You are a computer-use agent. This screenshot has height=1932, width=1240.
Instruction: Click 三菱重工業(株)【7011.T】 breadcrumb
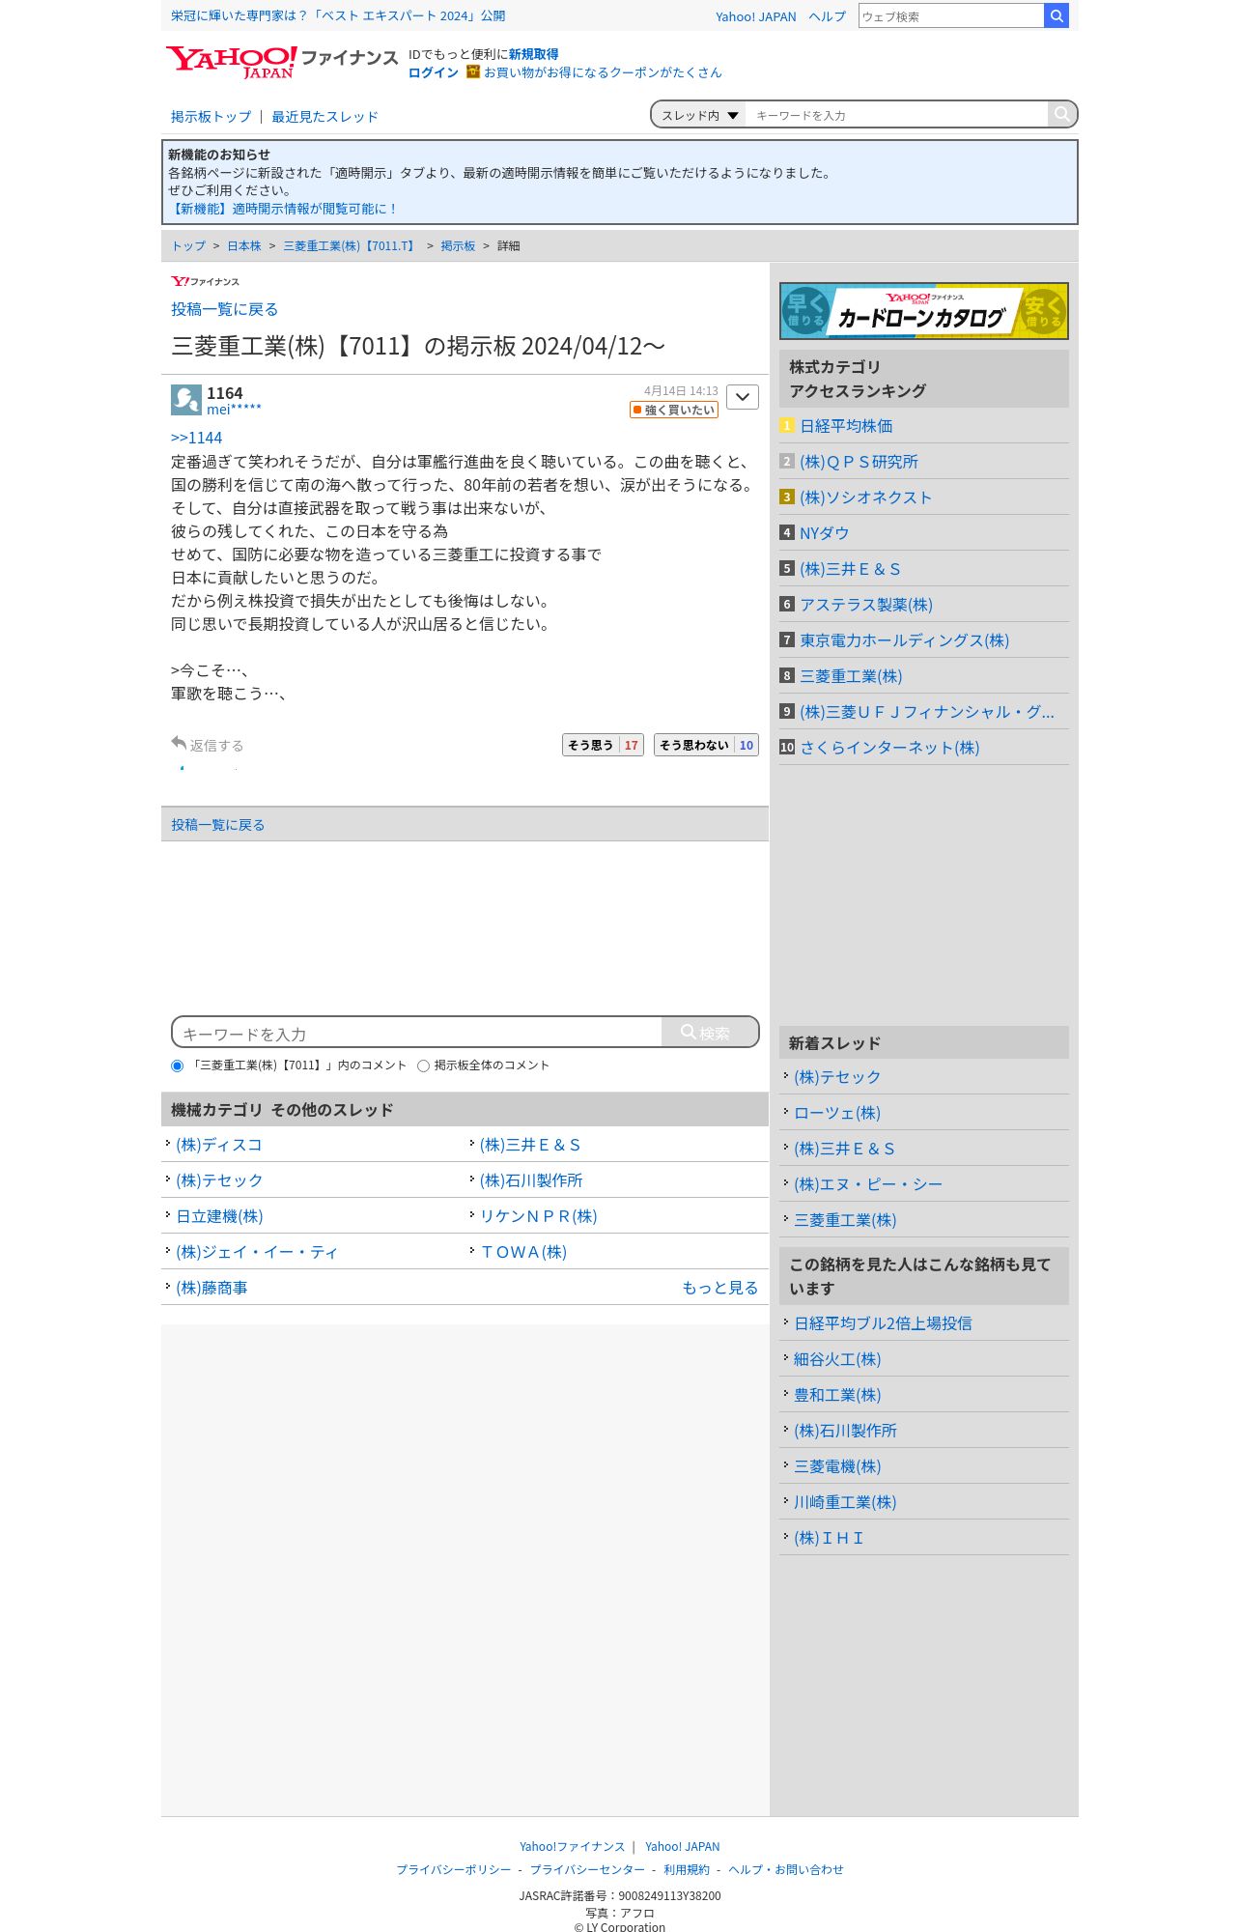coord(351,246)
